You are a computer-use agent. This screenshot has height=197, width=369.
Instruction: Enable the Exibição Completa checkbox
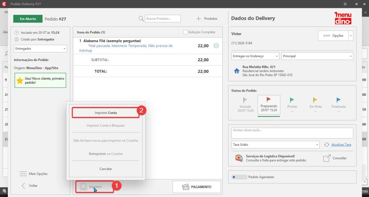[186, 32]
